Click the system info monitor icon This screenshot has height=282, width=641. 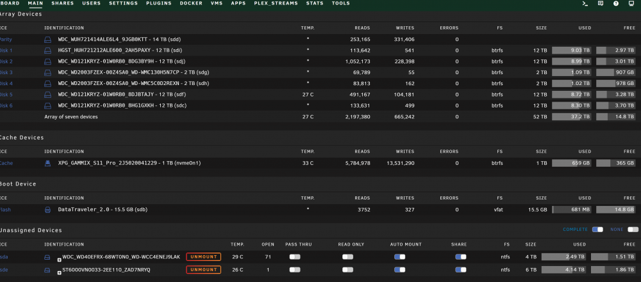[631, 3]
